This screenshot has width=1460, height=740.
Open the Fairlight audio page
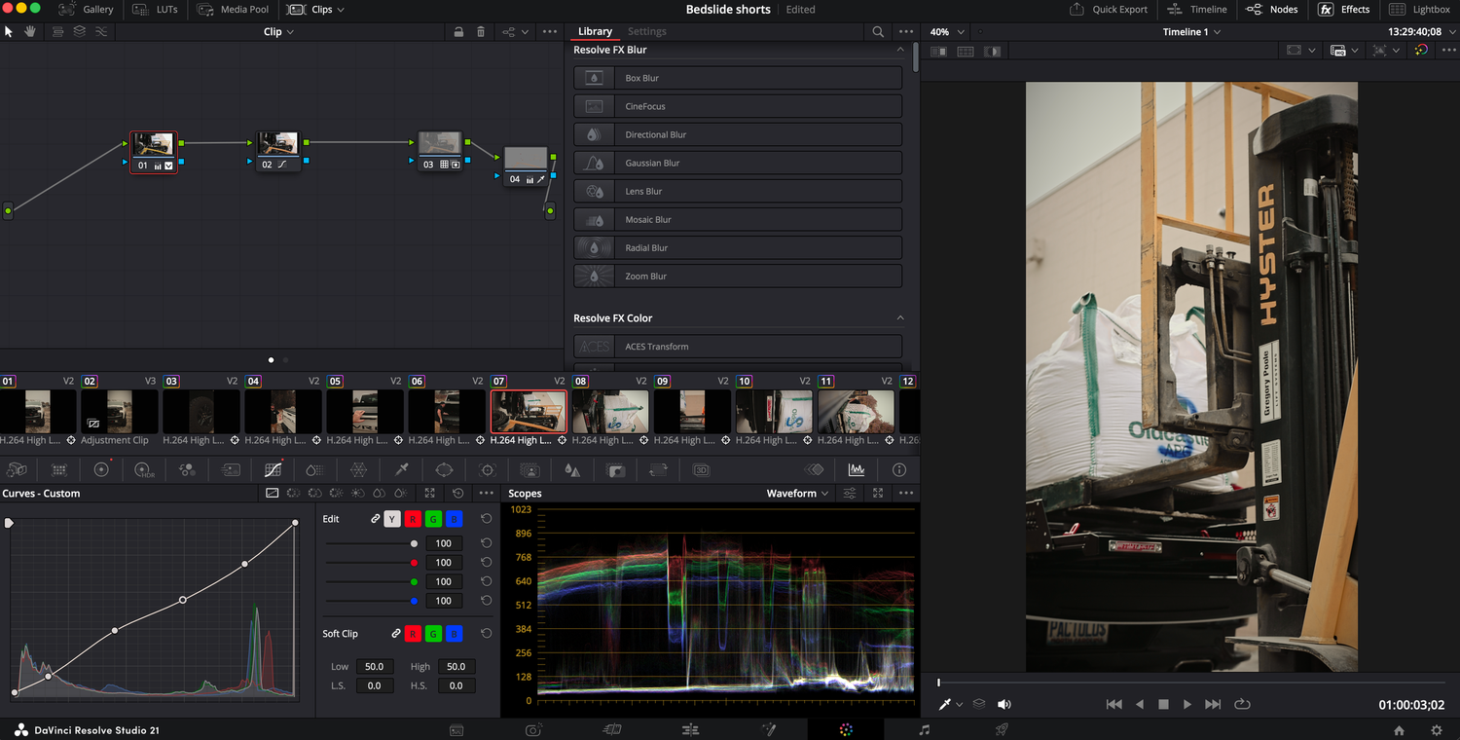click(x=925, y=730)
